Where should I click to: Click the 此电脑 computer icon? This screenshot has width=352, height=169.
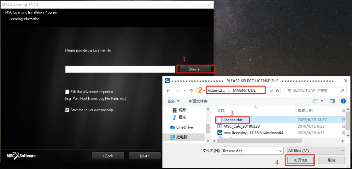click(x=172, y=137)
